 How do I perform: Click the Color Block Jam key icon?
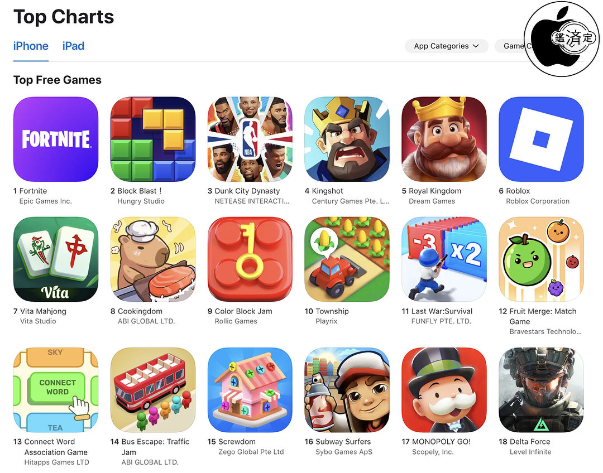tap(250, 259)
